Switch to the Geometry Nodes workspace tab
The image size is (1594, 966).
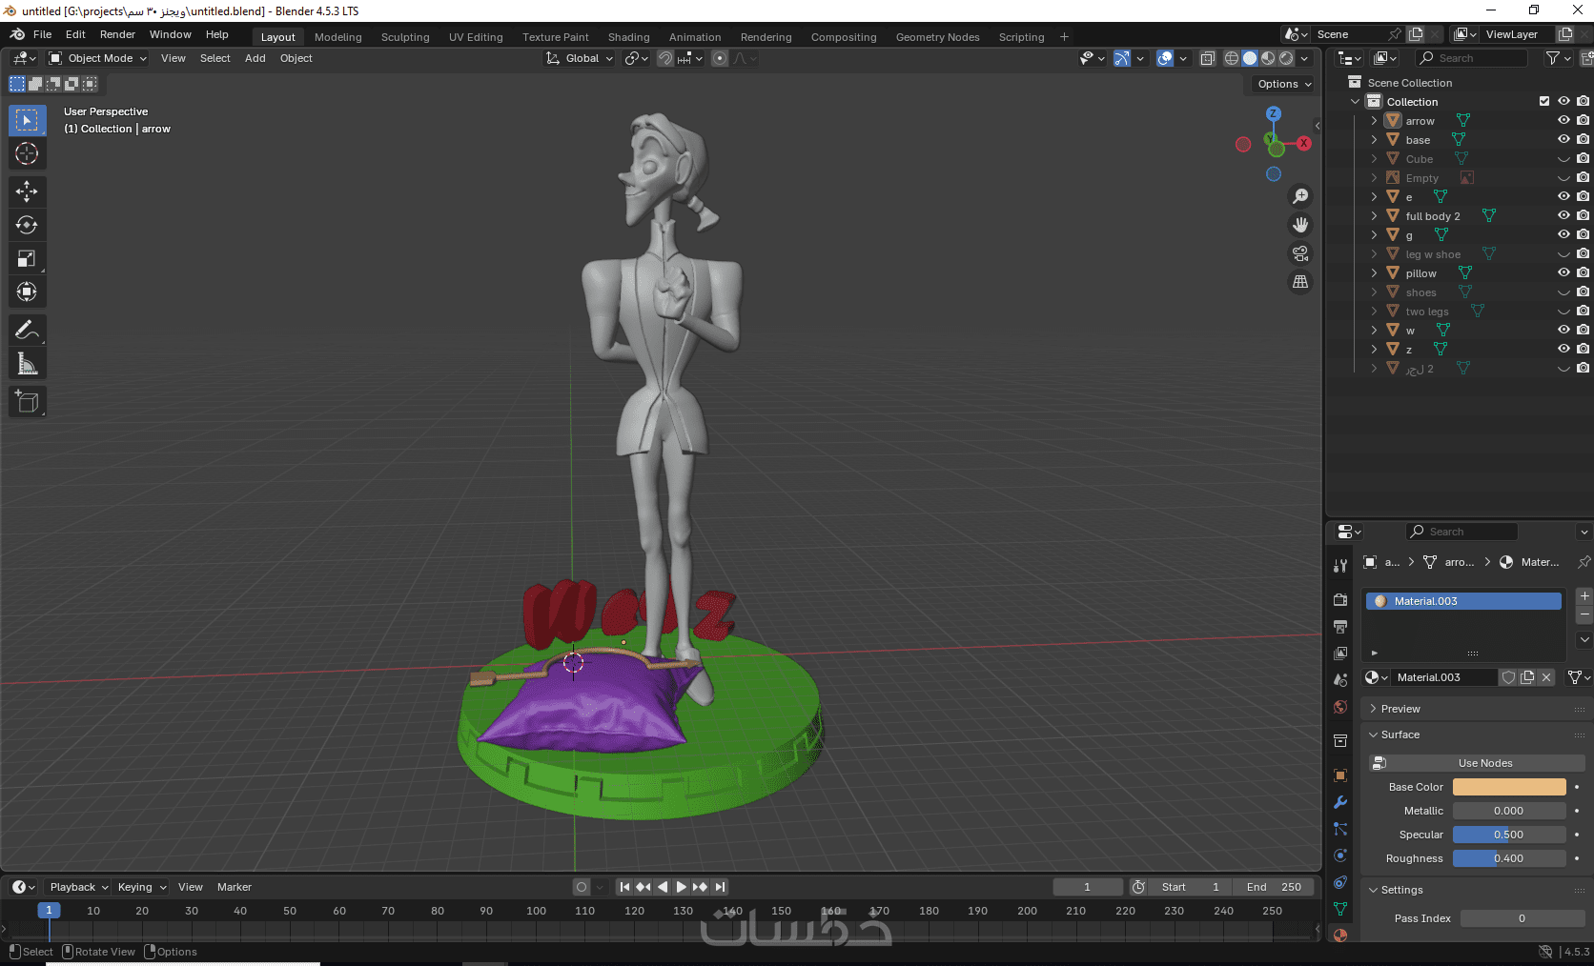coord(937,37)
